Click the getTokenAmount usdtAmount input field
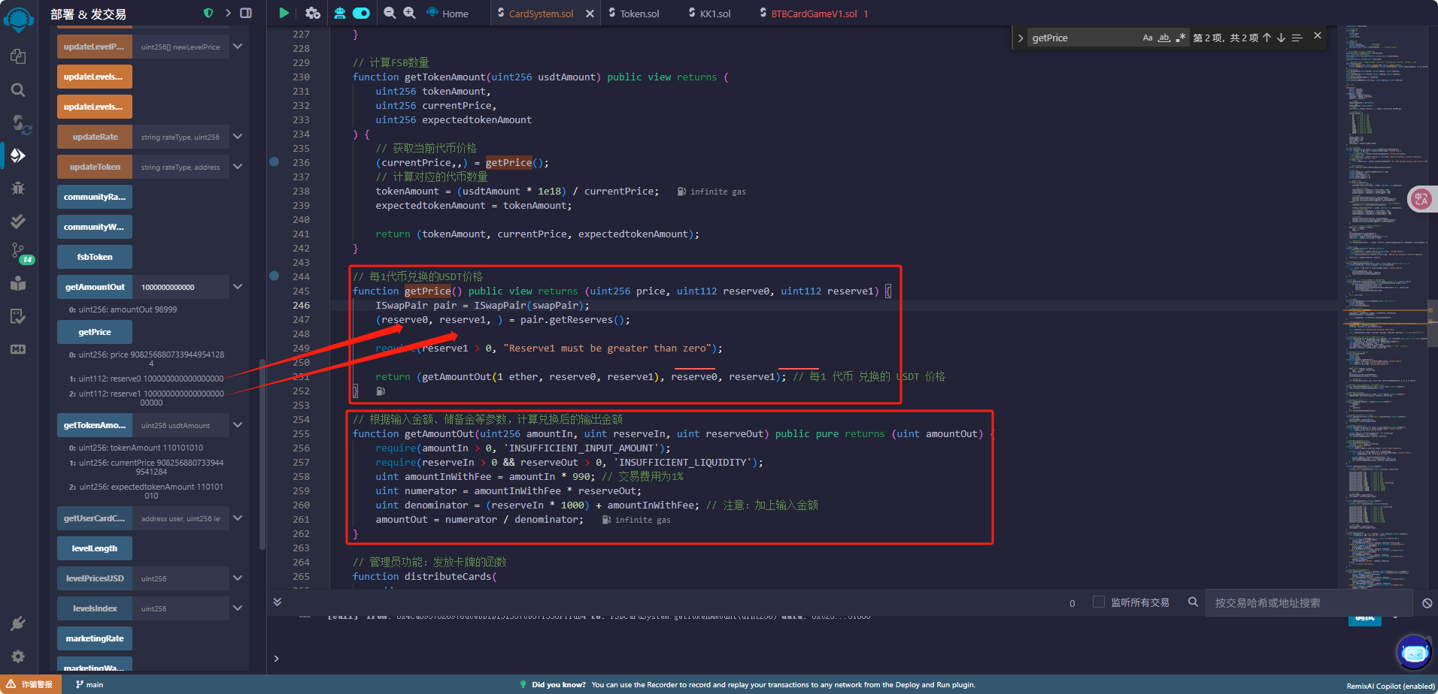Image resolution: width=1438 pixels, height=694 pixels. tap(181, 425)
